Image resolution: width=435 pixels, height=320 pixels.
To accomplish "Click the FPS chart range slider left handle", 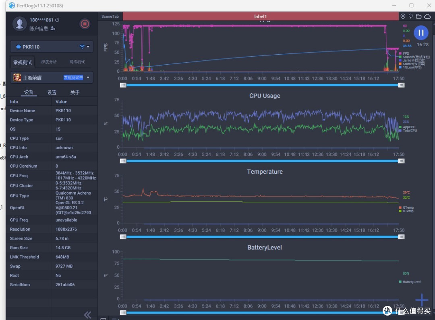I will (x=123, y=85).
